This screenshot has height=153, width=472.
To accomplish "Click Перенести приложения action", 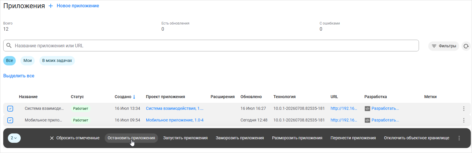I will pyautogui.click(x=353, y=138).
